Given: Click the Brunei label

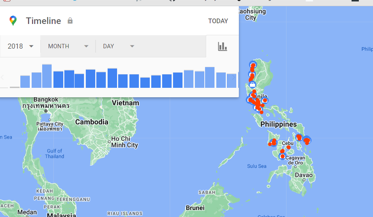Looking at the screenshot, I should pyautogui.click(x=195, y=208).
